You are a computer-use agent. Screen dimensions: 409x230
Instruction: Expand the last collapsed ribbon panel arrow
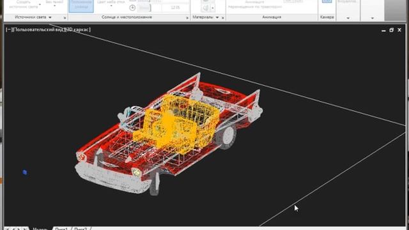click(373, 18)
